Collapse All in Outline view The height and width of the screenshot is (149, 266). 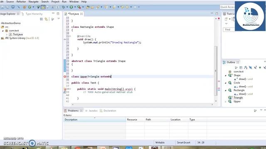[x=241, y=67]
